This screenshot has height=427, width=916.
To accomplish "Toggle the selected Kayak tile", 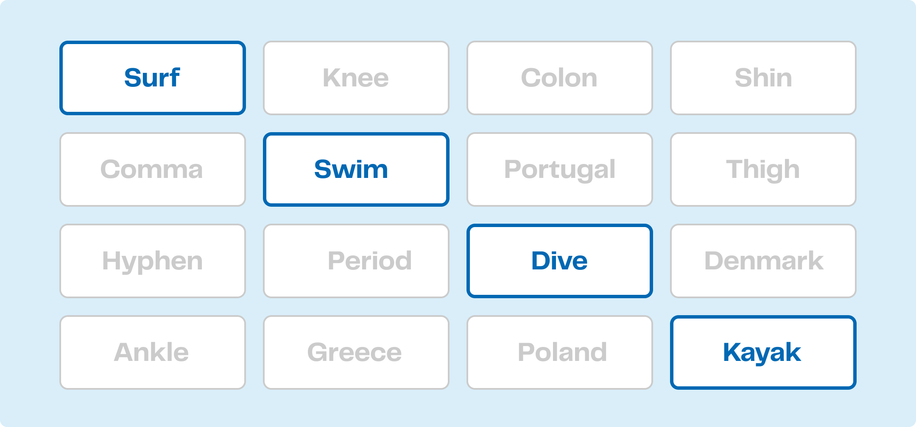I will pos(763,352).
